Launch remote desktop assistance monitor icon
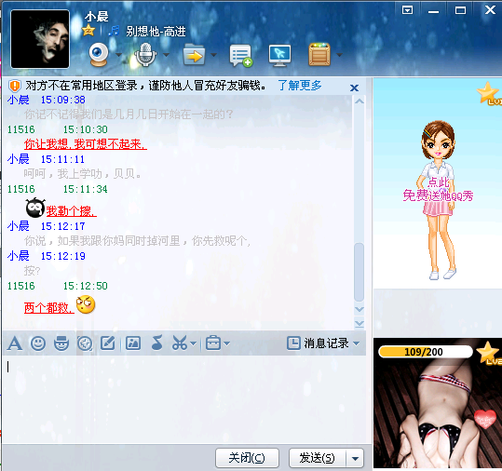The width and height of the screenshot is (502, 471). 279,55
